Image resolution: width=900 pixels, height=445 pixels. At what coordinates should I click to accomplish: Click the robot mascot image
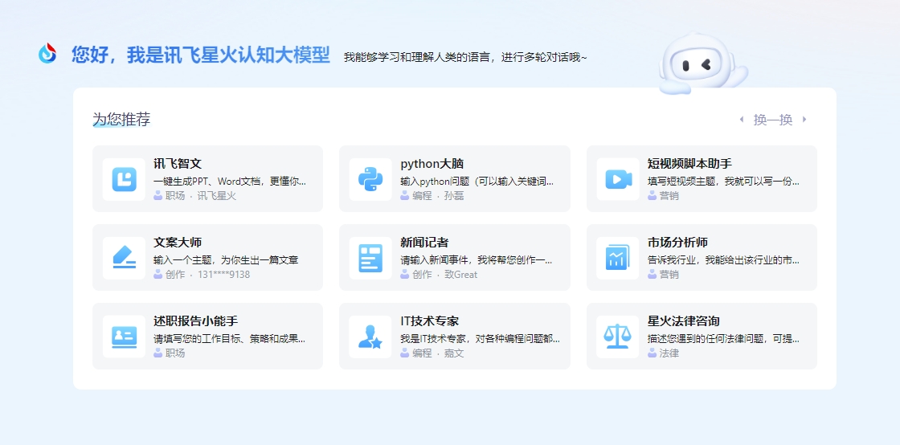699,64
